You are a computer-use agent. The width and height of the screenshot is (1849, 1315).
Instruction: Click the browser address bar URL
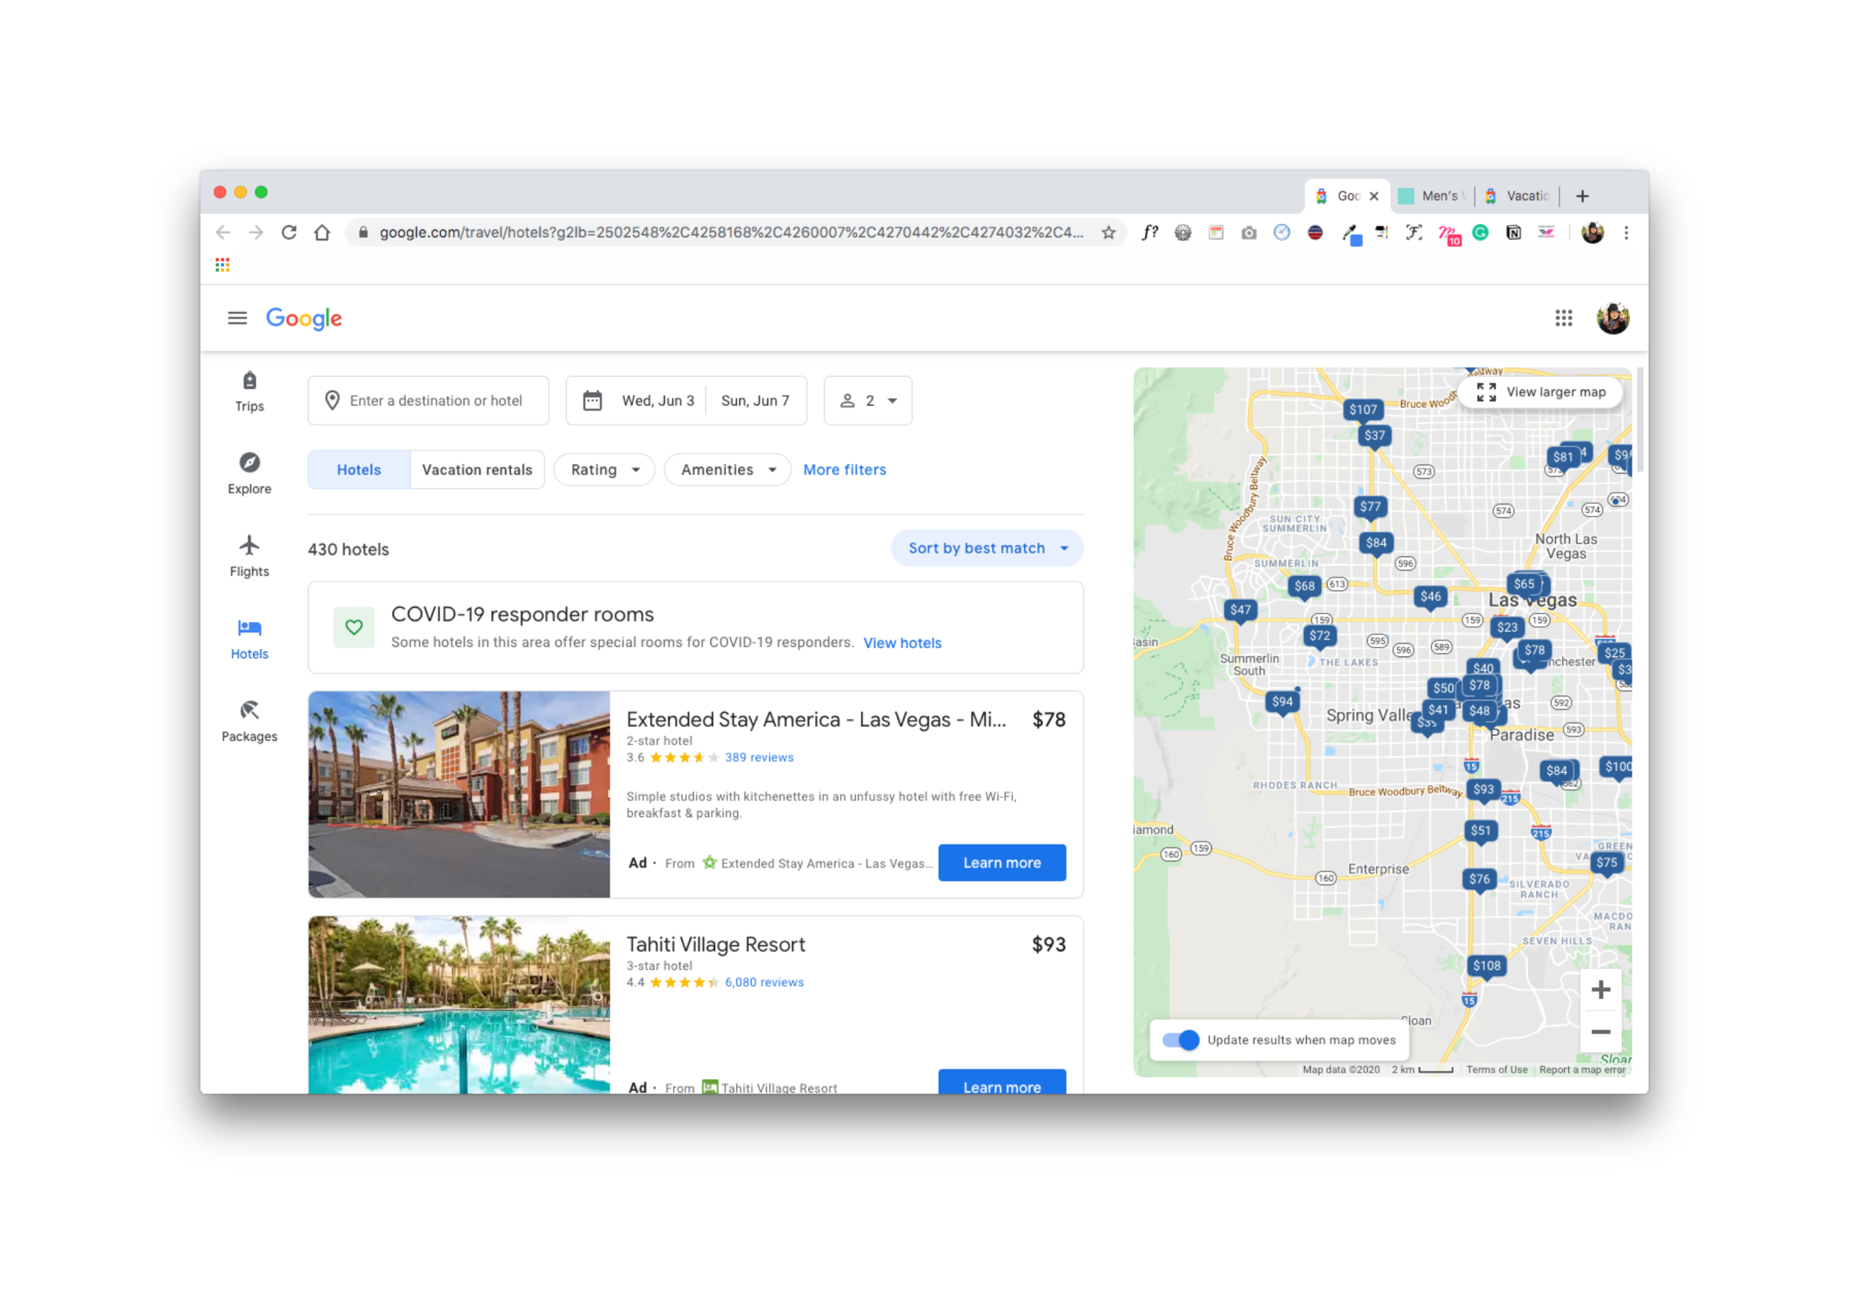[730, 233]
